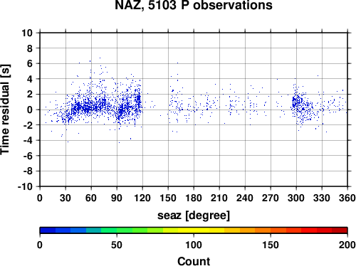Click the x-axis tick label 180
356x266 pixels.
pyautogui.click(x=194, y=198)
